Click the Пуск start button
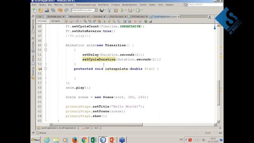 [35, 140]
